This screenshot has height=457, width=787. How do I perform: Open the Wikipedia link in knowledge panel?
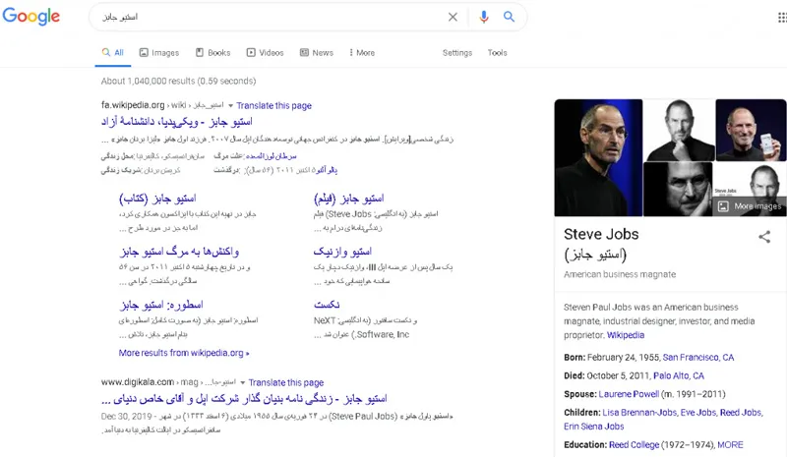pos(626,335)
